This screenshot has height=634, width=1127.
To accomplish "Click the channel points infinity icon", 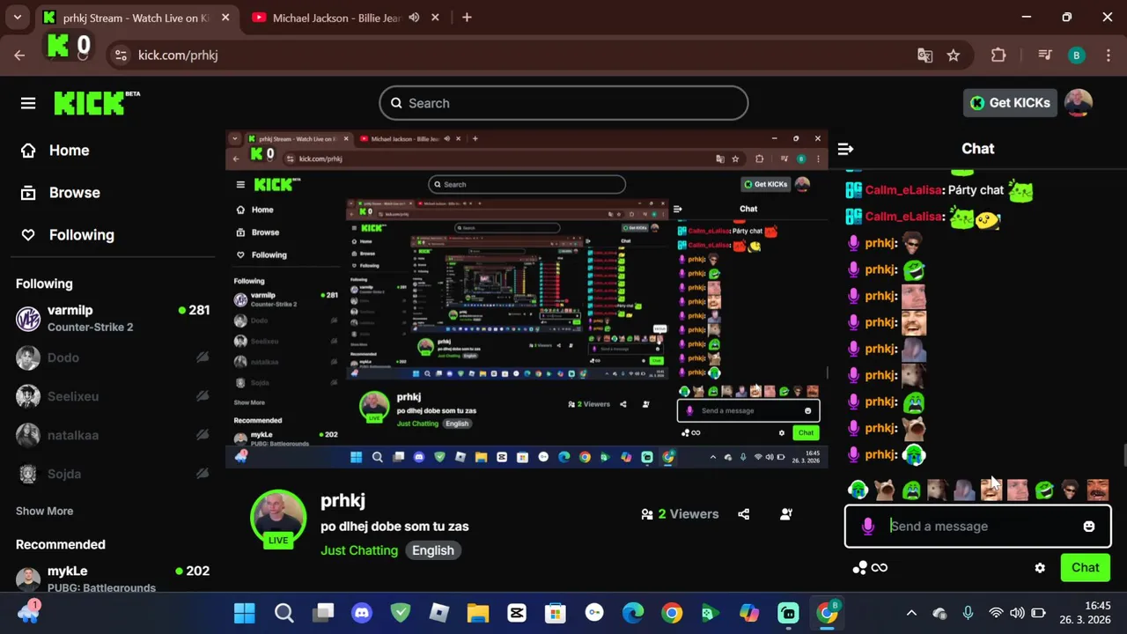I will point(869,568).
